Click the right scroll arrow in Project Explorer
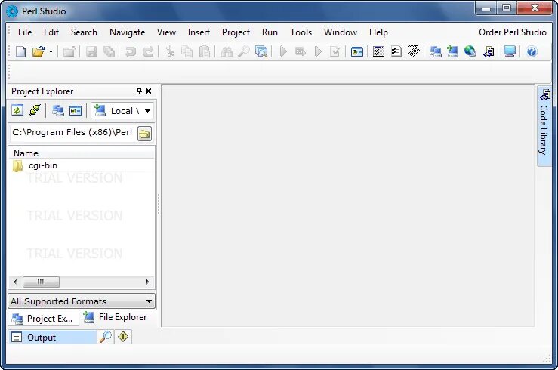 coord(148,282)
